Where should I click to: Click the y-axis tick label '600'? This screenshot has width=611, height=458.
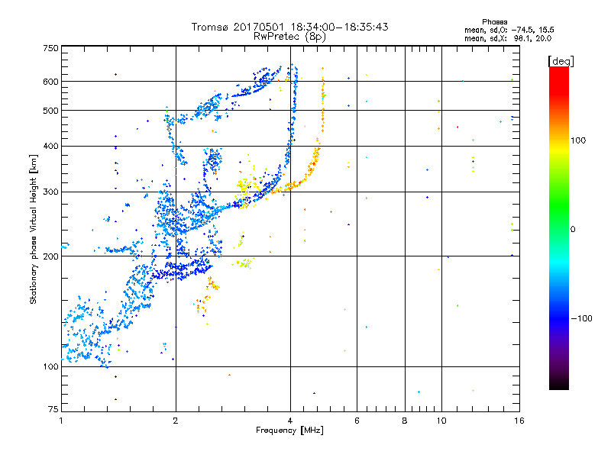(50, 82)
